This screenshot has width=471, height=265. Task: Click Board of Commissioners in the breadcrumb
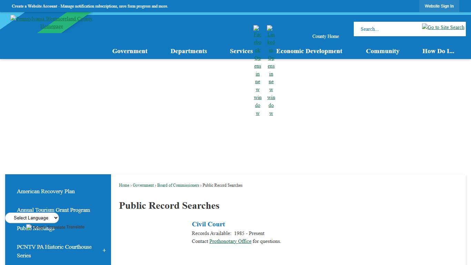[178, 185]
